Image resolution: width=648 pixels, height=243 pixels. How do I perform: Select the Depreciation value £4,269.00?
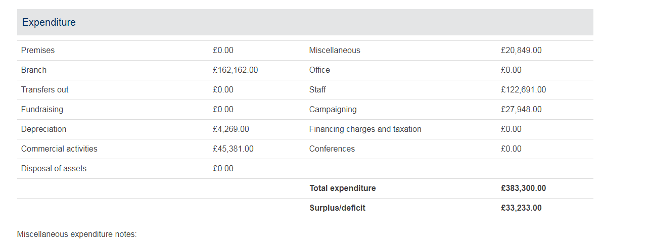230,129
